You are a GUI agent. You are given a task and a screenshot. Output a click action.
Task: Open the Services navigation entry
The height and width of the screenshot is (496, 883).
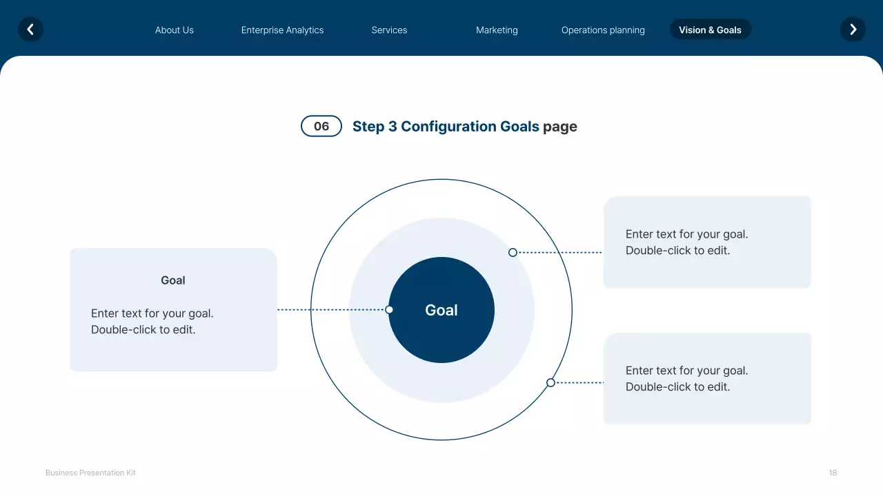coord(389,30)
